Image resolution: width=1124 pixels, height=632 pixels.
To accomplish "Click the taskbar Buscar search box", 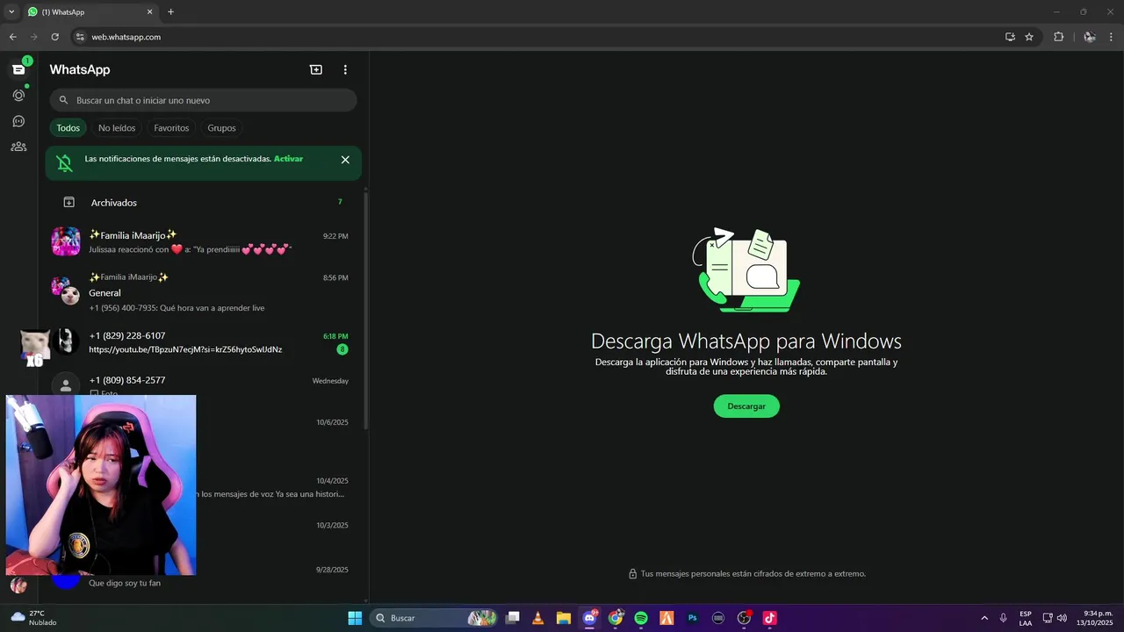I will [435, 618].
